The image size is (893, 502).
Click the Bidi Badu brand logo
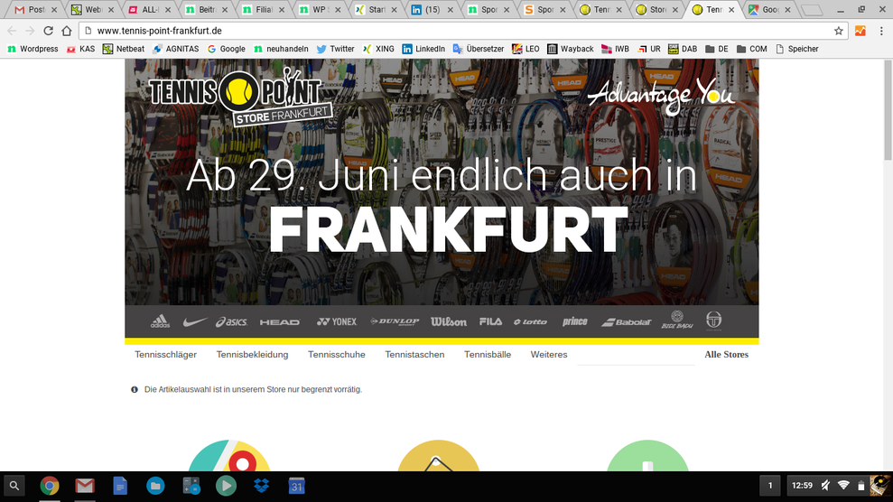pyautogui.click(x=677, y=320)
